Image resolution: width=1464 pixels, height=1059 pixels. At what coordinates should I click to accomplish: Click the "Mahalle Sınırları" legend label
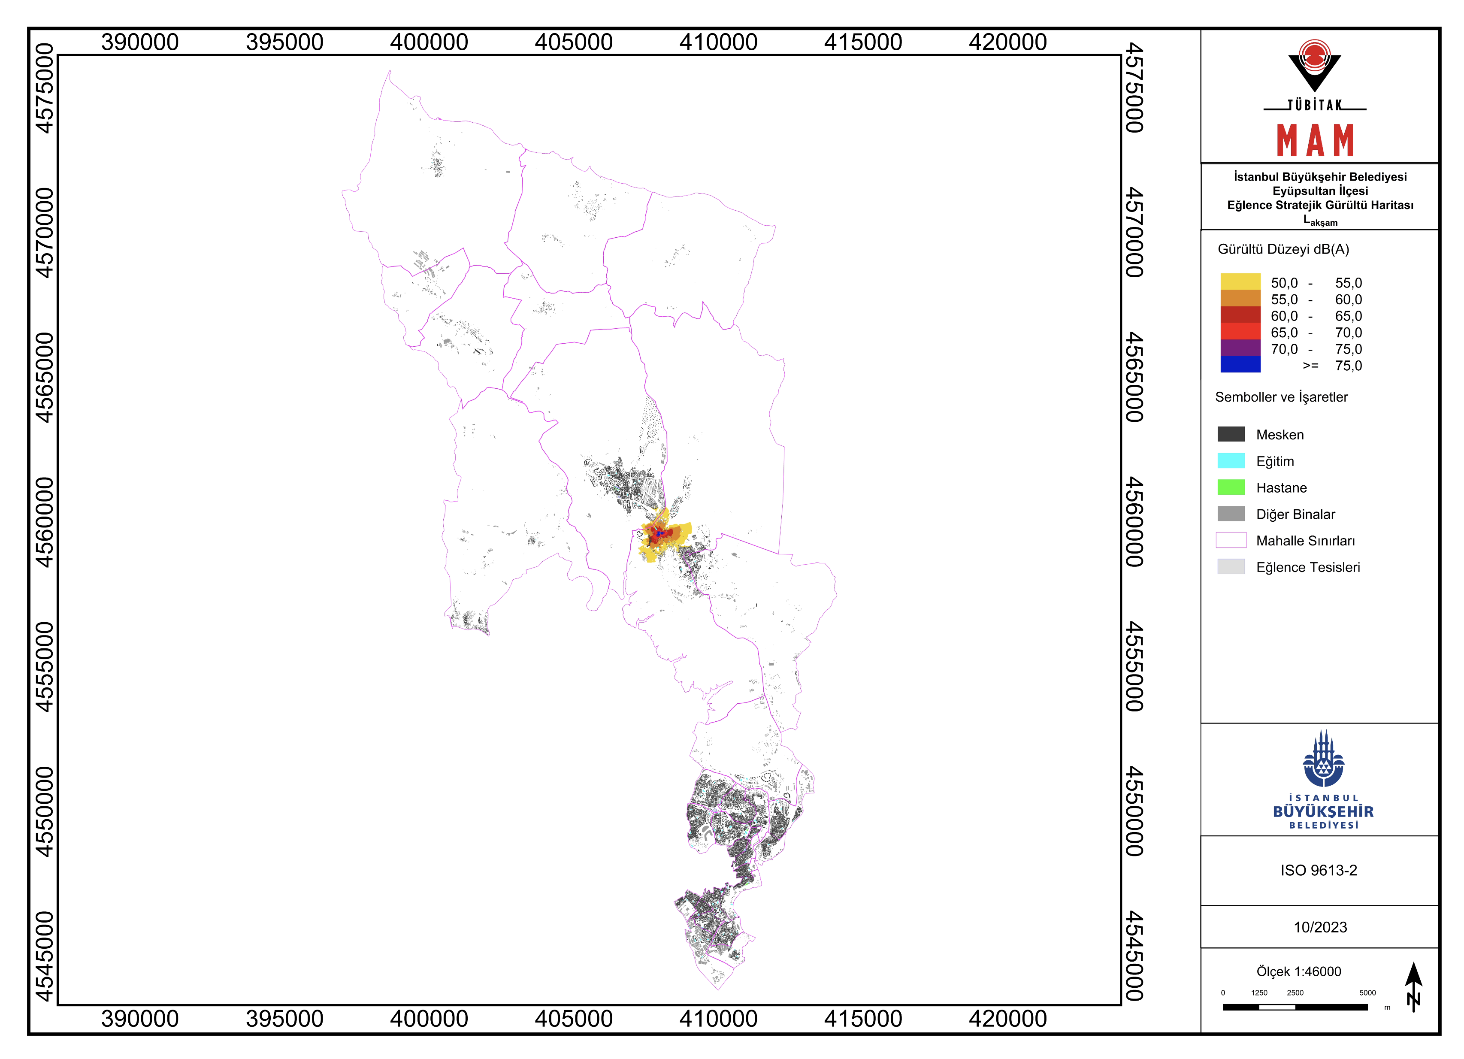click(x=1305, y=541)
